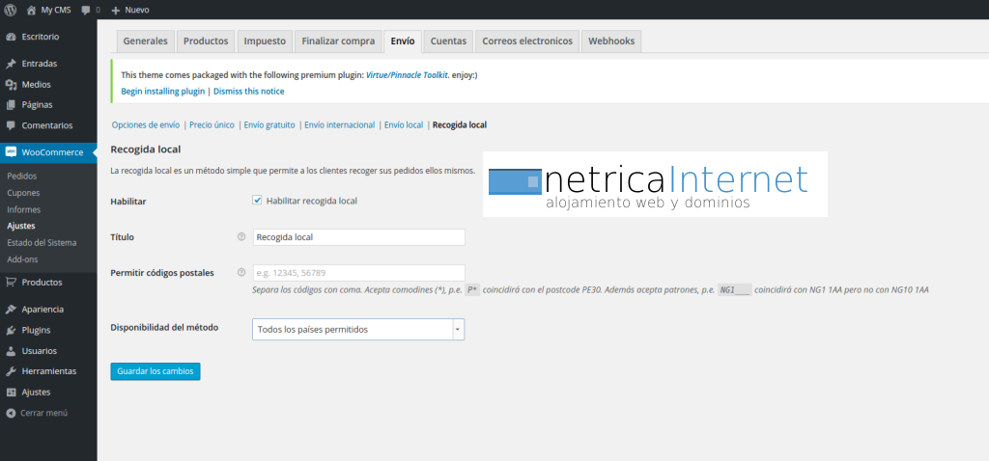The height and width of the screenshot is (461, 989).
Task: Open the Medios media library
Action: [36, 84]
